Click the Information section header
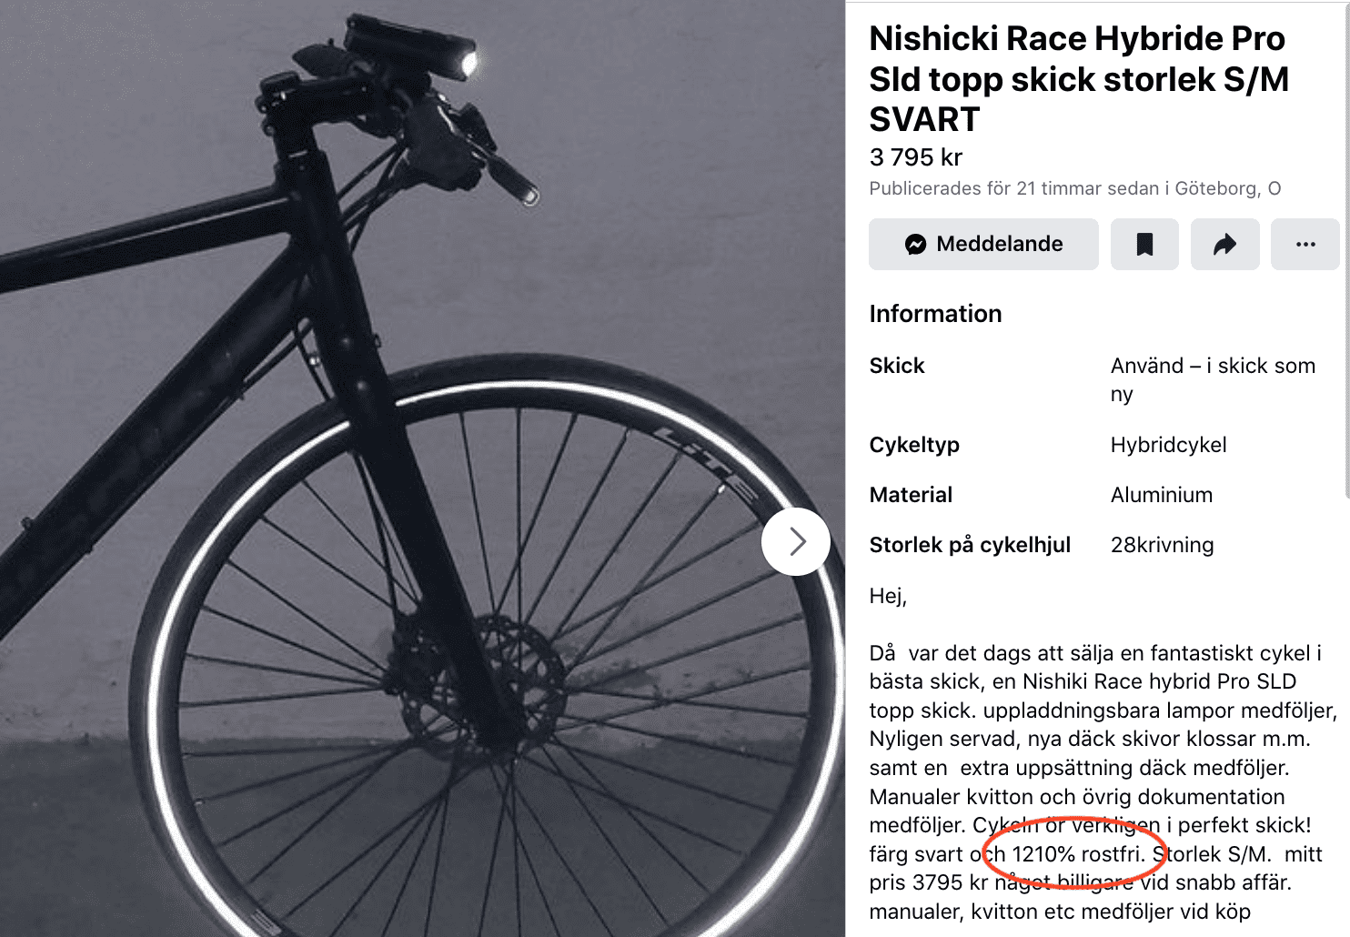This screenshot has width=1350, height=937. click(935, 313)
